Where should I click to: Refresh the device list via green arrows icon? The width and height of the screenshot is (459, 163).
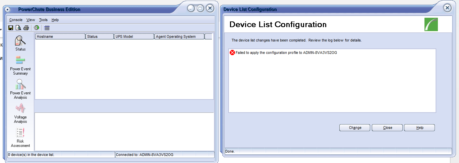click(36, 28)
